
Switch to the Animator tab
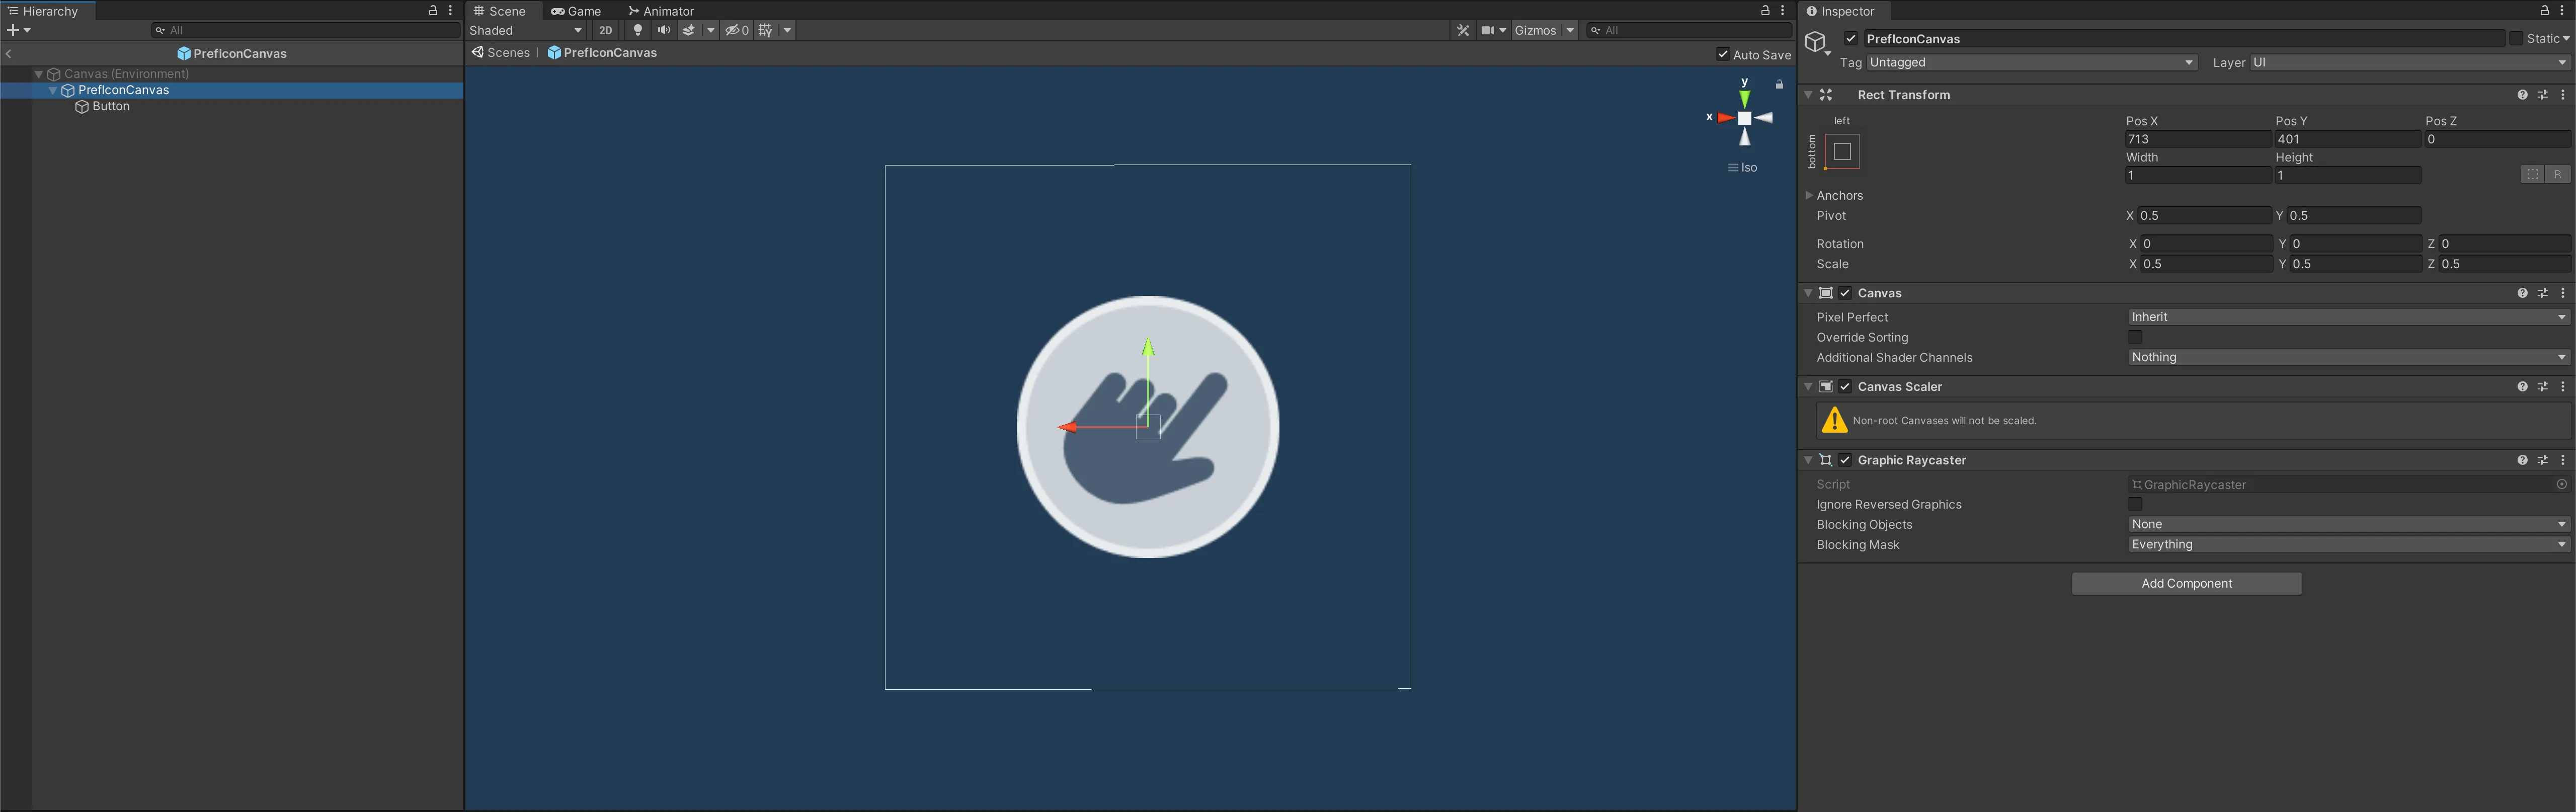[661, 11]
